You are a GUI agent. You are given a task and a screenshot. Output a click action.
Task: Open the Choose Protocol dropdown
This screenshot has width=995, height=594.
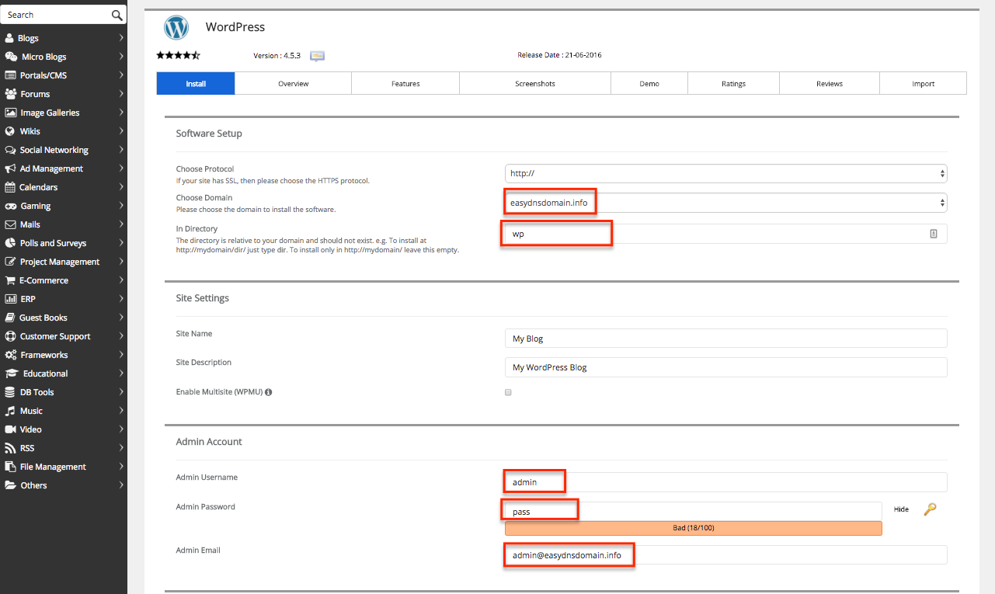(725, 174)
